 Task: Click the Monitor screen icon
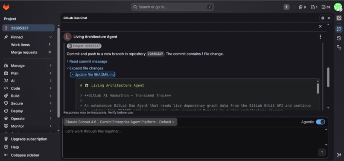[x=6, y=126]
